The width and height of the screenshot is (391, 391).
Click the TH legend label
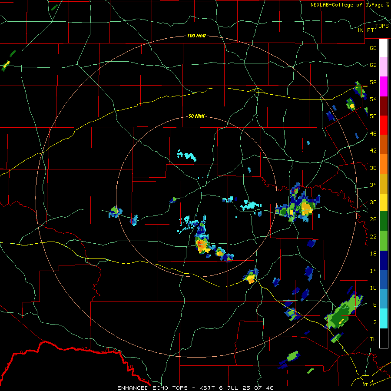373,339
